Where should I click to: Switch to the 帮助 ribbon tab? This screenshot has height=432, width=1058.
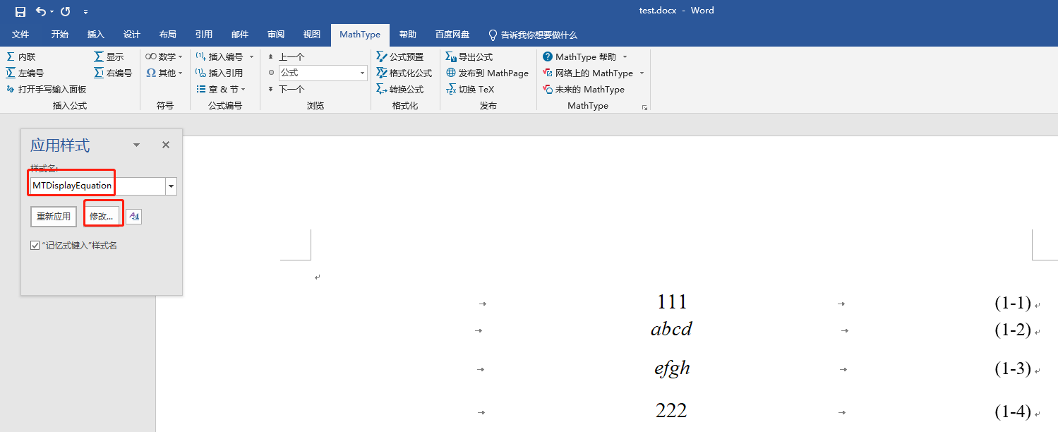[x=407, y=35]
